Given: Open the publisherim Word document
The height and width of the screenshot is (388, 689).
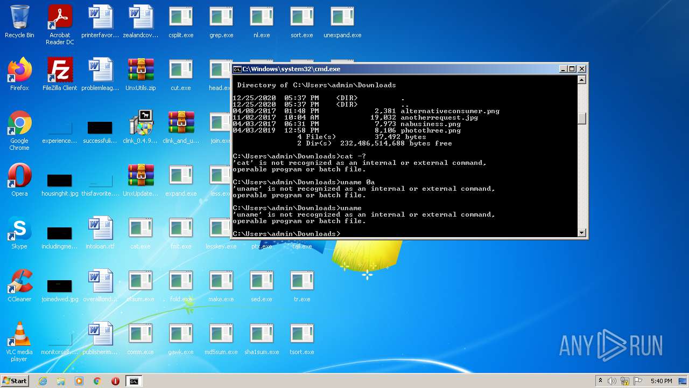Looking at the screenshot, I should click(x=100, y=338).
